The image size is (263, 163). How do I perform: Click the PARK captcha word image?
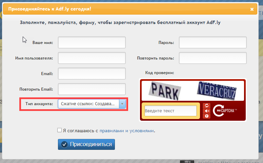click(165, 91)
